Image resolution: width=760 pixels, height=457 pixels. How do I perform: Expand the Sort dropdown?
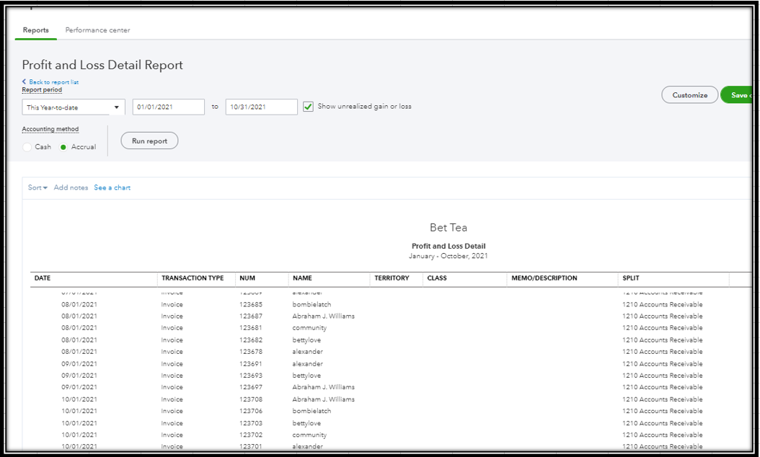(x=37, y=187)
